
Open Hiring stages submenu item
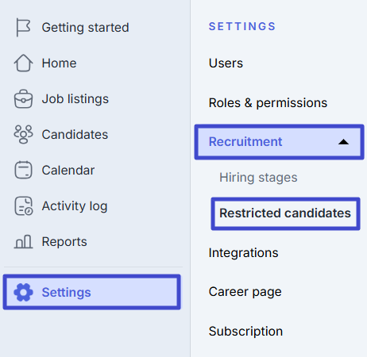(x=258, y=178)
